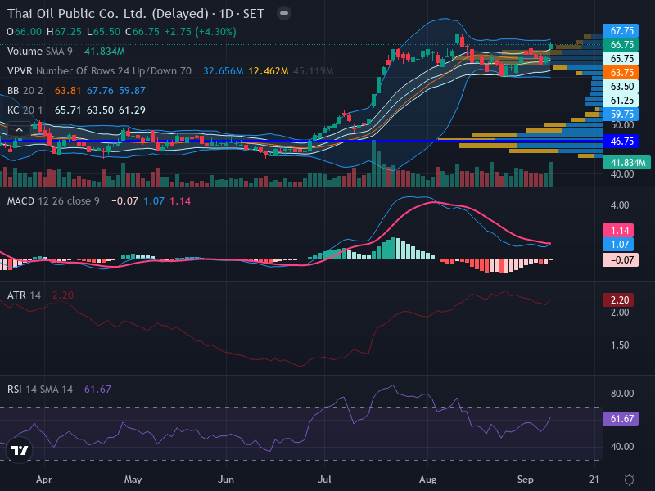Open the 1D interval label
The image size is (655, 491).
[226, 14]
